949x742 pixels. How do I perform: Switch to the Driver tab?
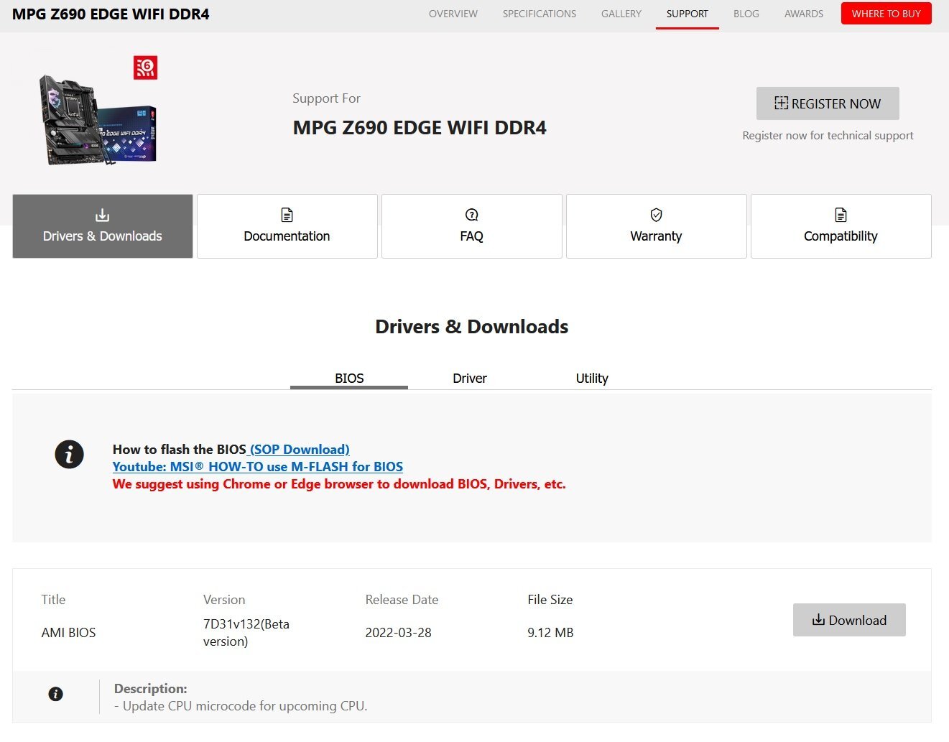tap(470, 378)
